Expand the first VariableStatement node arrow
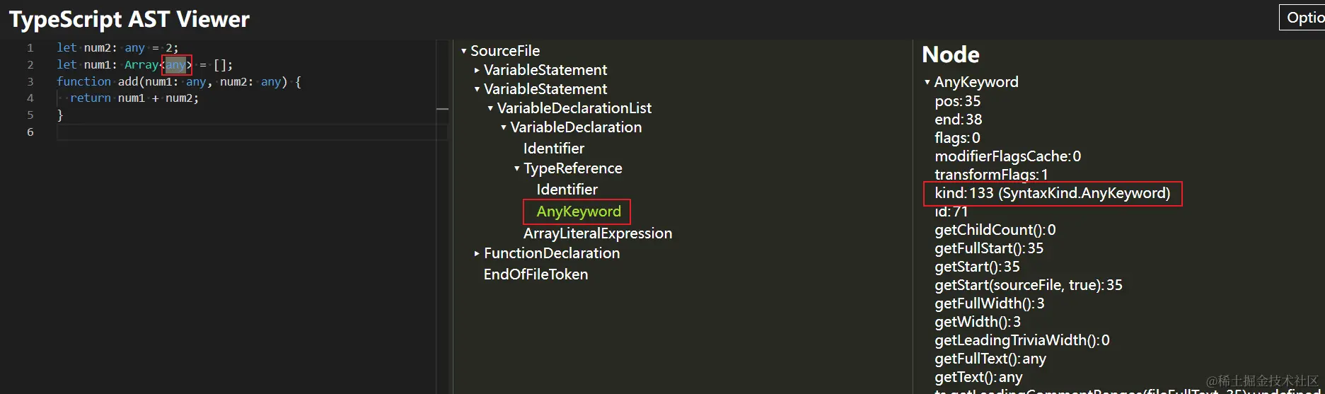This screenshot has width=1325, height=394. [477, 70]
